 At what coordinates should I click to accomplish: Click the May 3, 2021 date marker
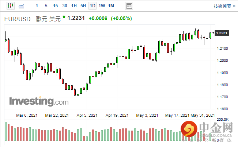tap(147, 115)
